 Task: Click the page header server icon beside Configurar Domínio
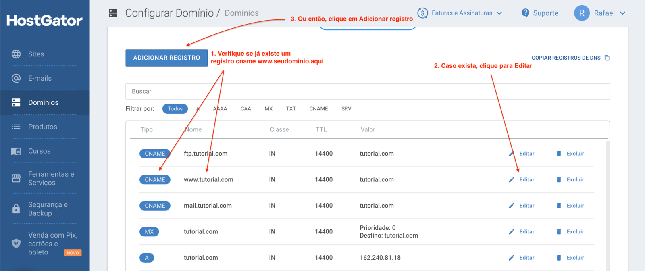coord(113,13)
